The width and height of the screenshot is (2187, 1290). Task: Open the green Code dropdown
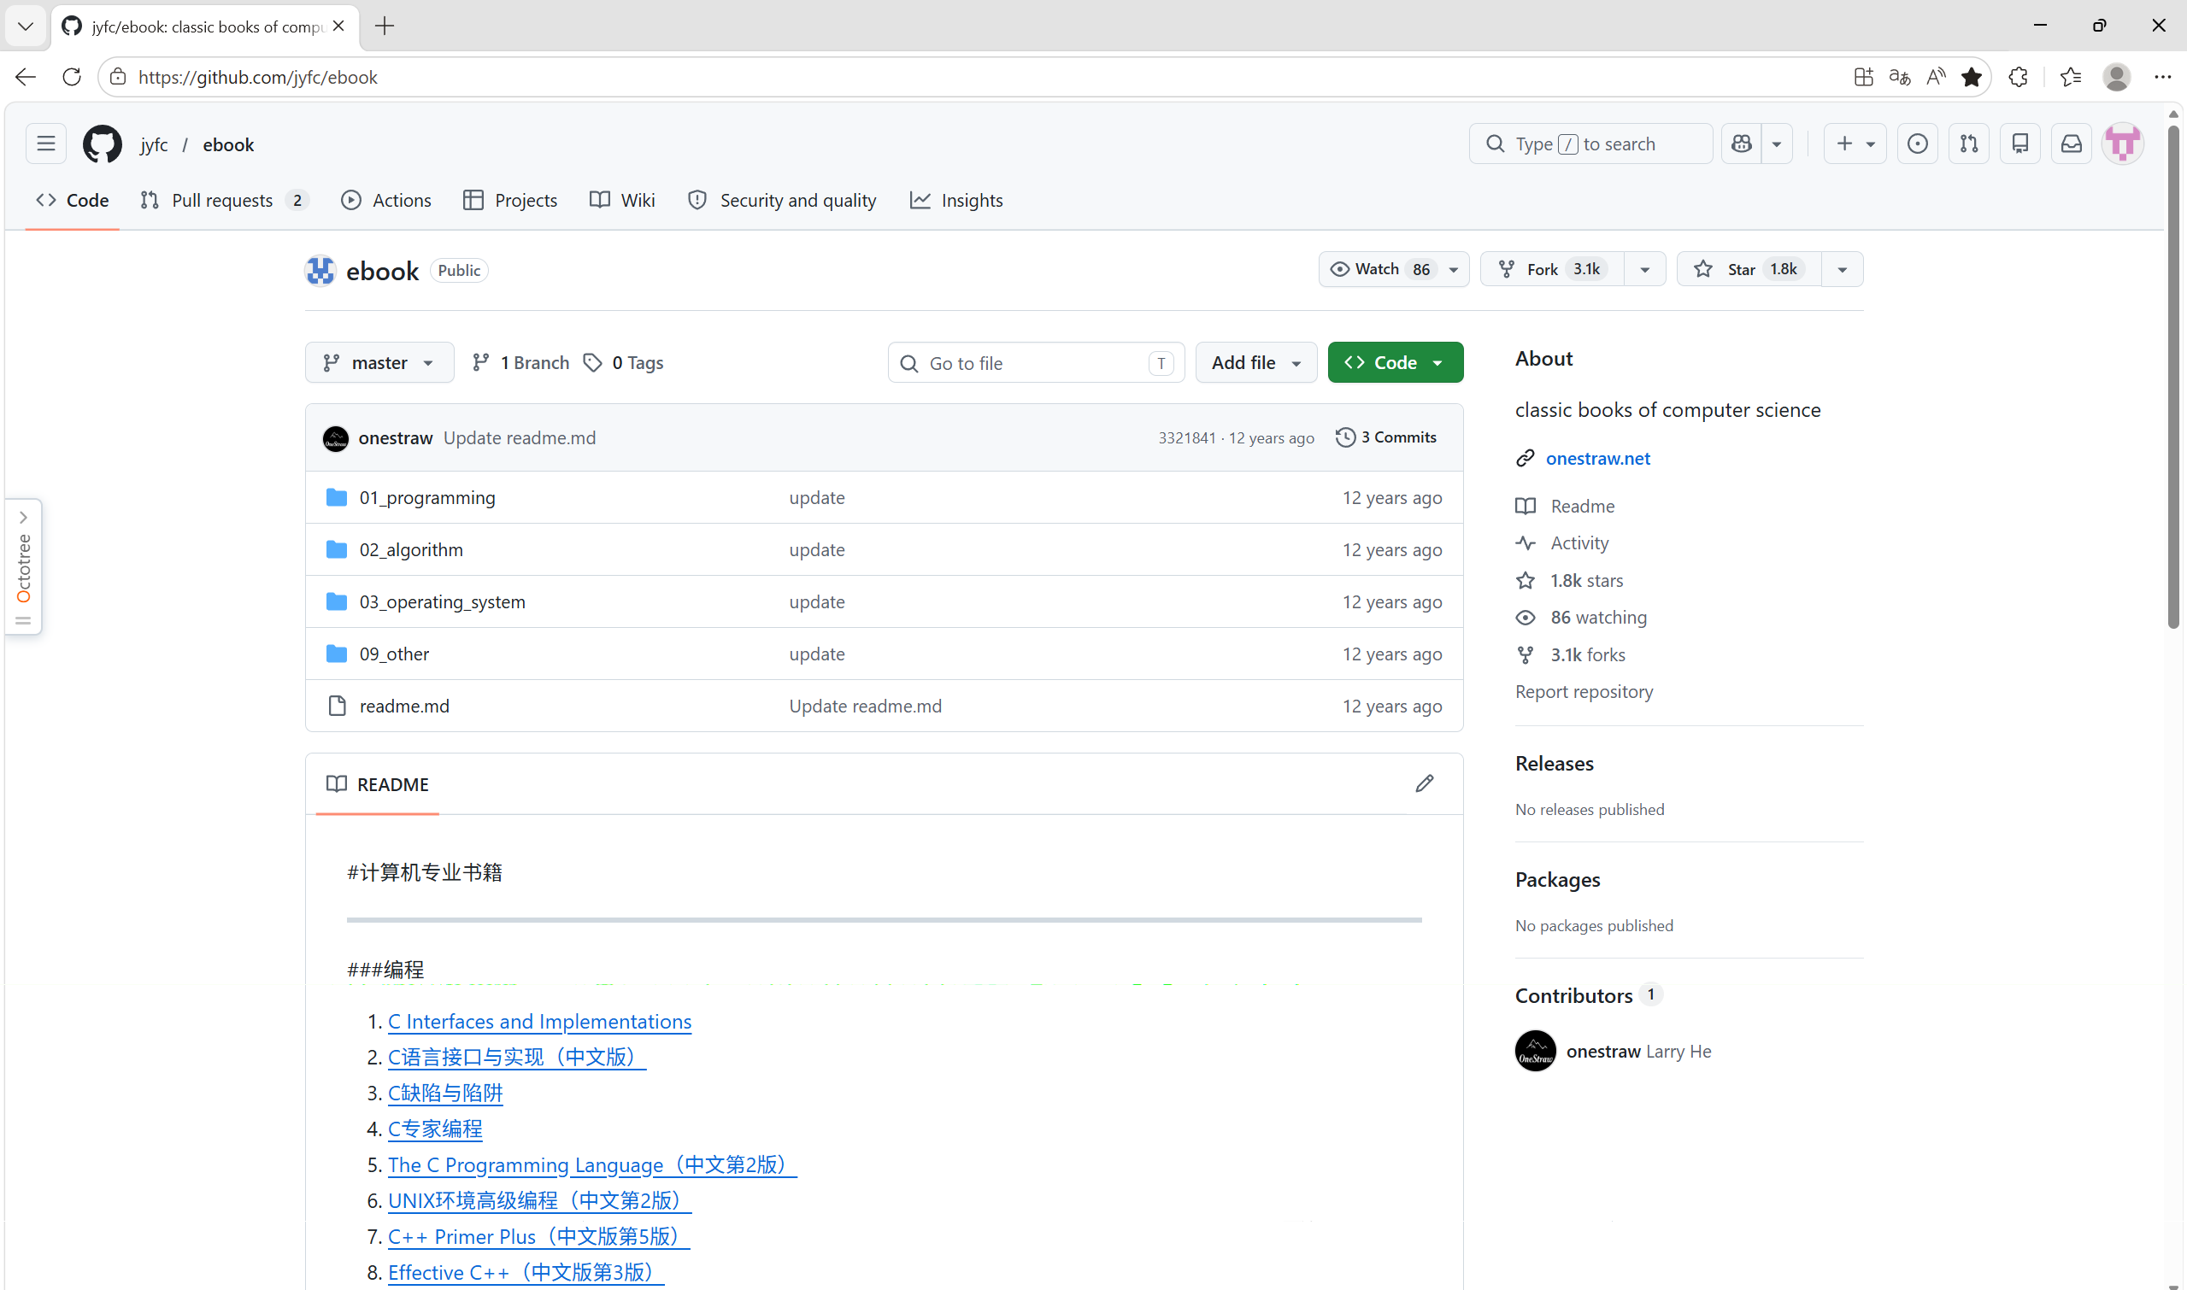[x=1395, y=362]
